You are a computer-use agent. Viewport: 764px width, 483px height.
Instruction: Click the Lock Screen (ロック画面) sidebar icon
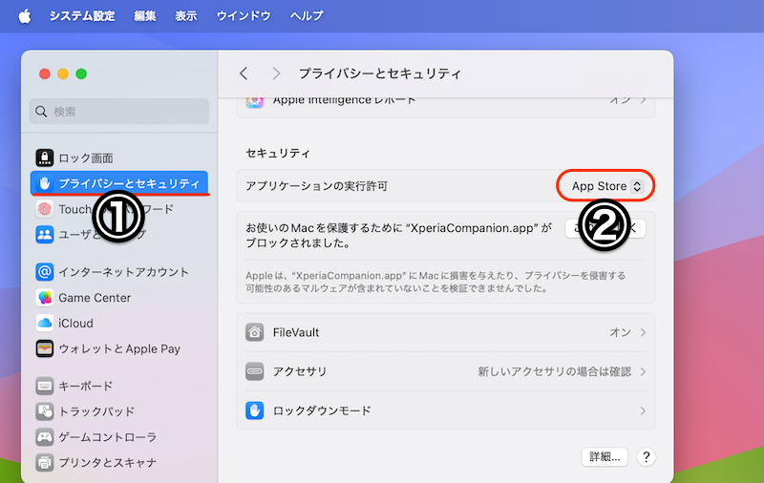click(45, 157)
